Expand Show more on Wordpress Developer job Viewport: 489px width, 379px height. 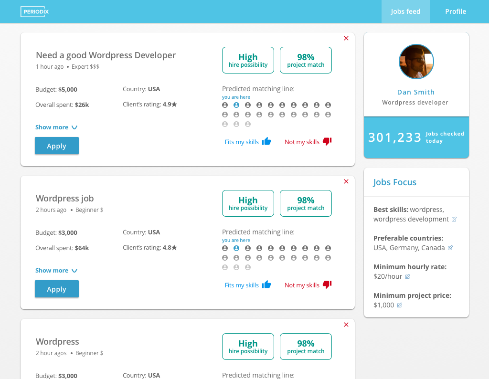tap(56, 127)
